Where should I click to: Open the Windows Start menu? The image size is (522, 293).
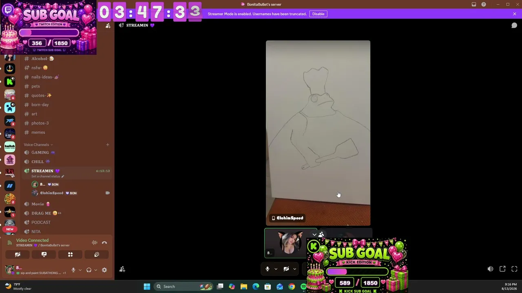[x=147, y=286]
